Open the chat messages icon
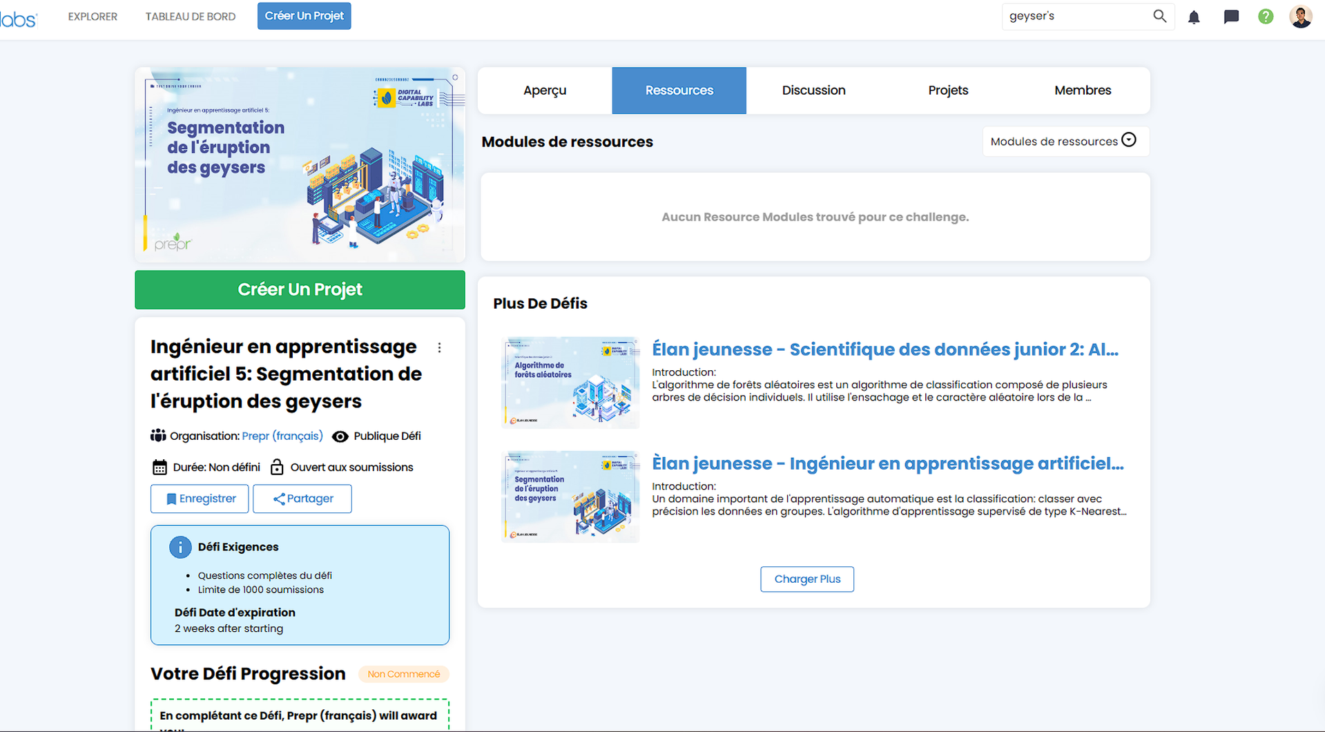The image size is (1325, 732). pyautogui.click(x=1231, y=17)
